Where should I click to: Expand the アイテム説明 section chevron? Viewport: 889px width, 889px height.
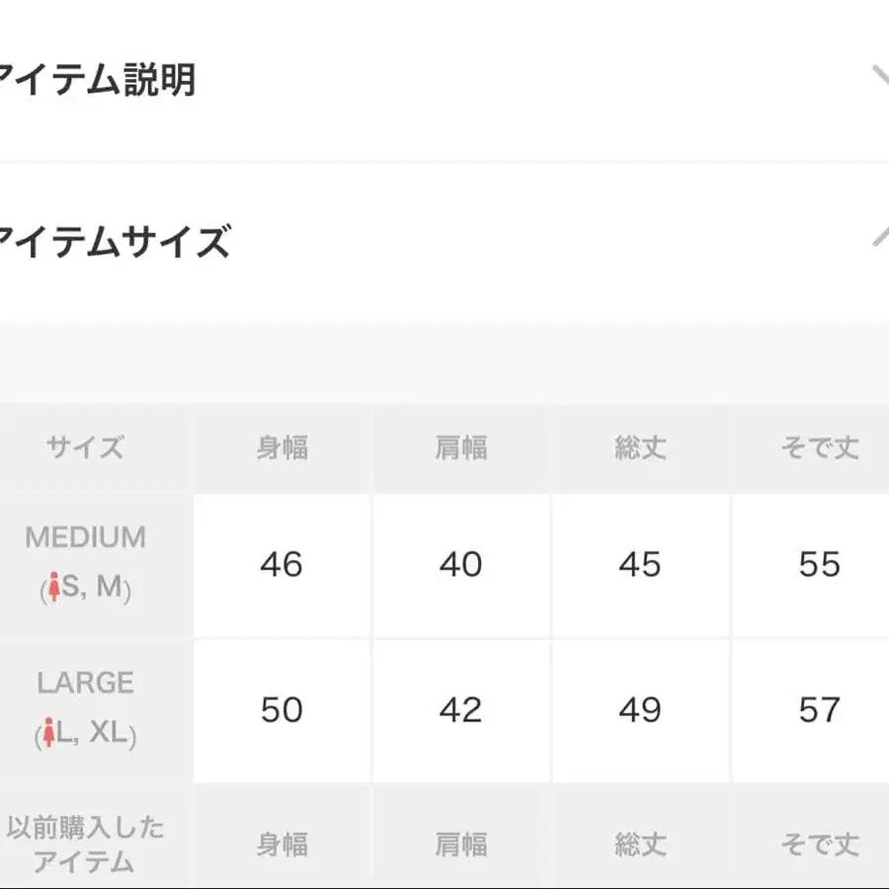point(879,79)
